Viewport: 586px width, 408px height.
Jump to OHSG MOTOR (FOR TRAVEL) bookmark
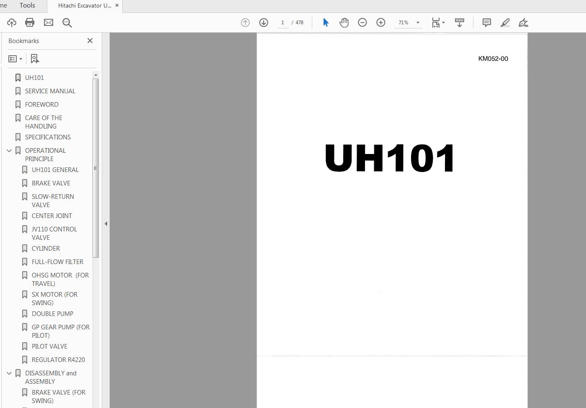(60, 280)
